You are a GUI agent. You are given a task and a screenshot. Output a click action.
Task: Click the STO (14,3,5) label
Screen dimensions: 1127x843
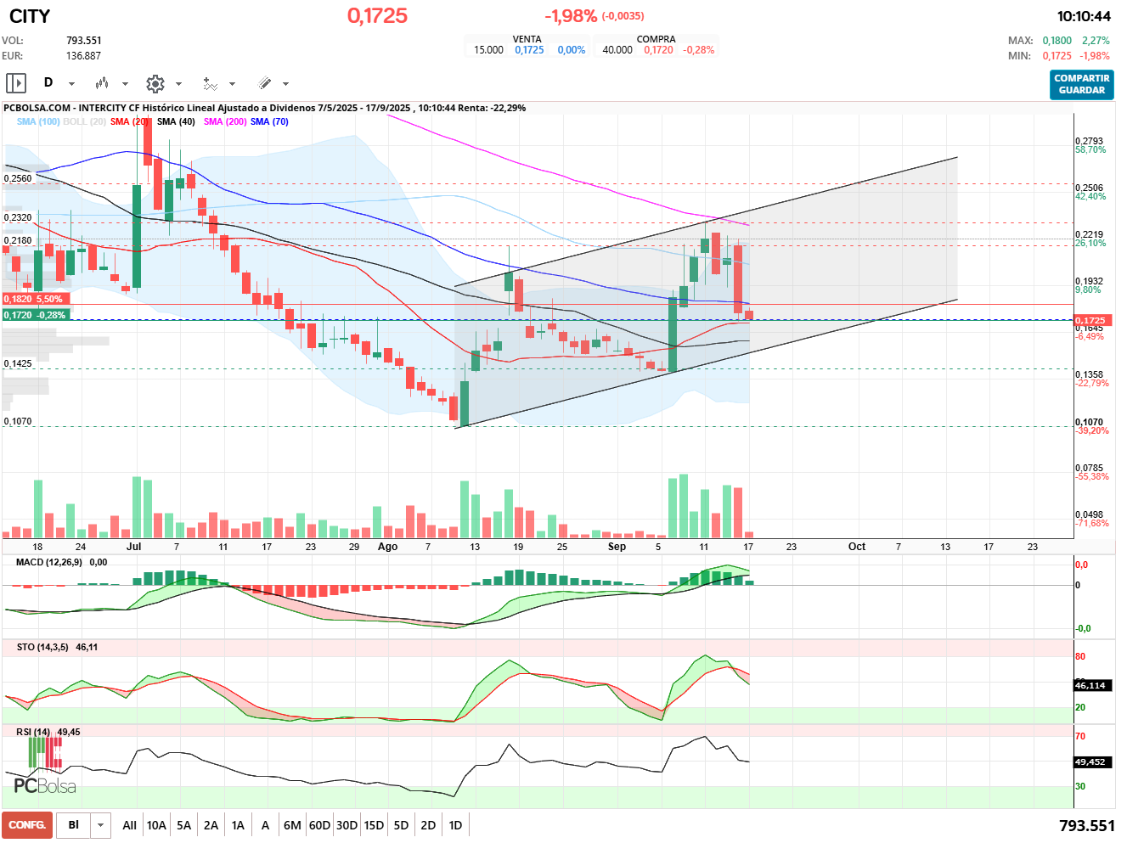(x=42, y=647)
